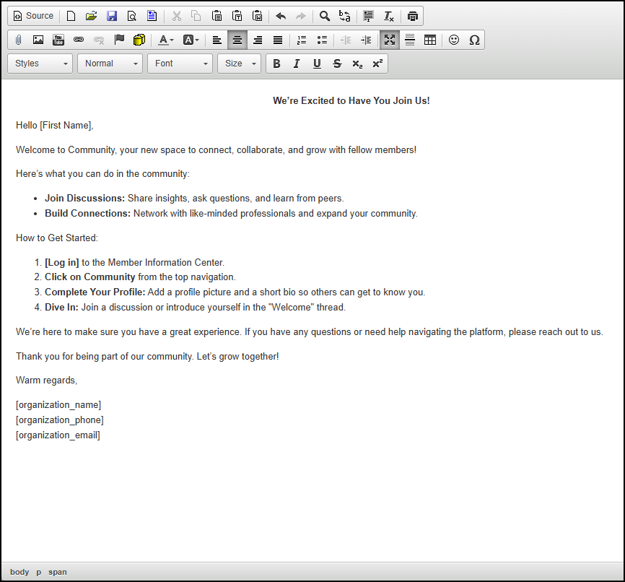The width and height of the screenshot is (625, 582).
Task: Click the open folder icon
Action: [x=91, y=16]
